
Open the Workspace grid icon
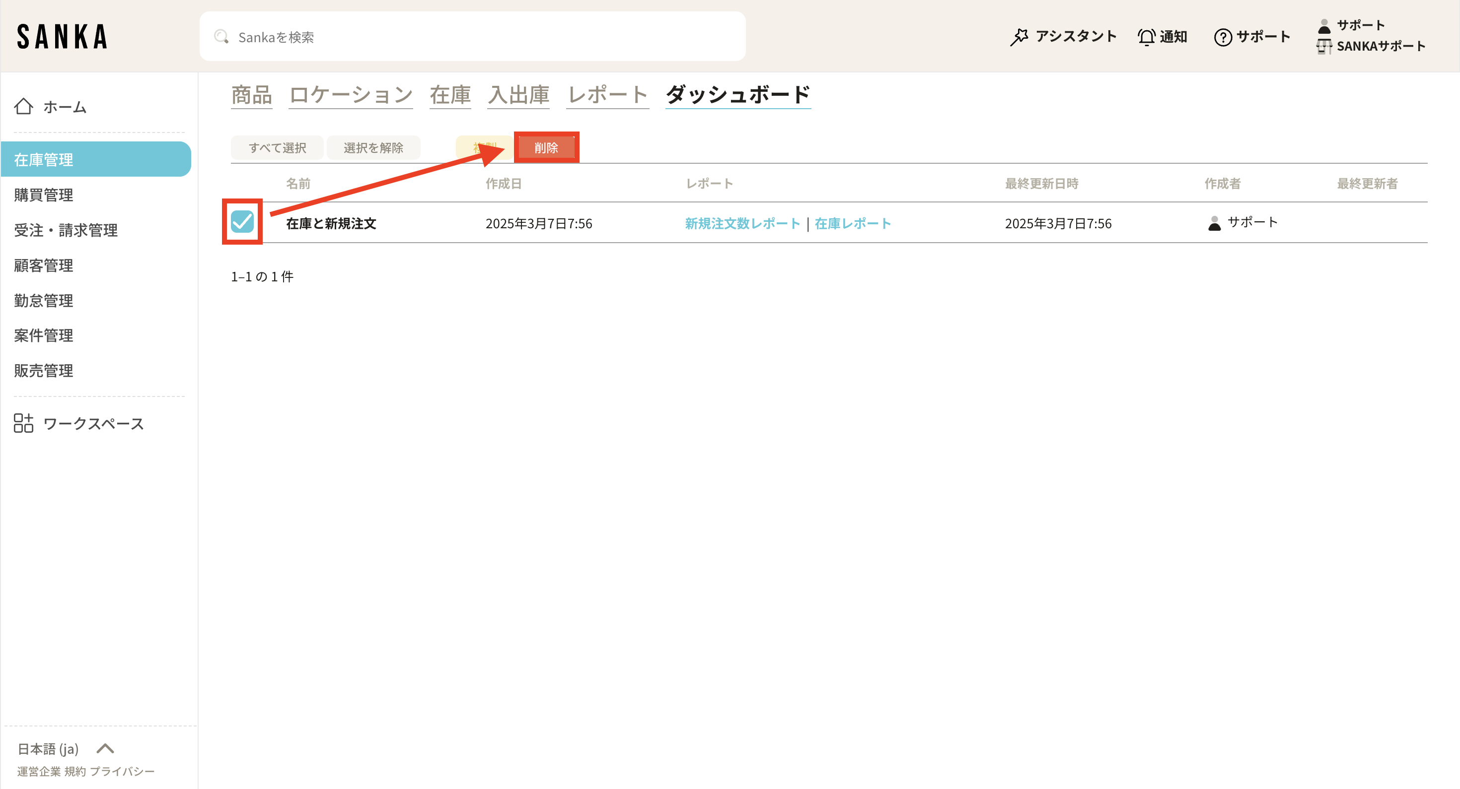[x=24, y=423]
